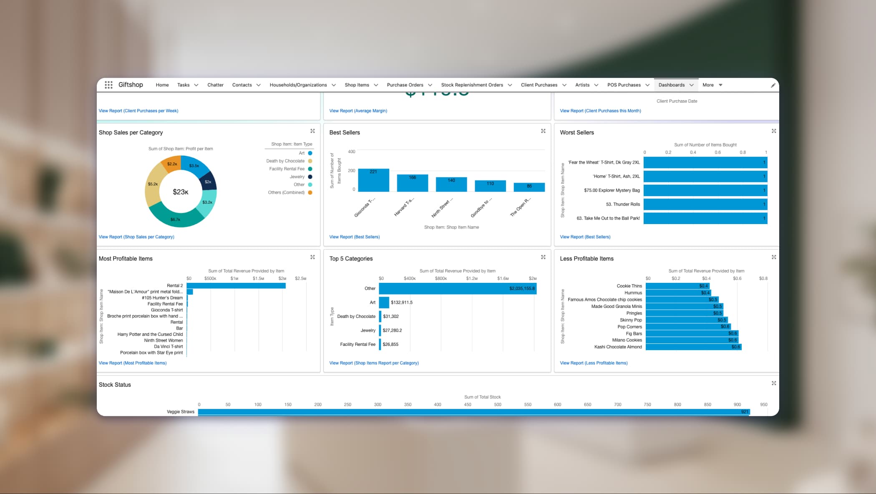Expand the Best Sellers chart widget
The width and height of the screenshot is (876, 494).
(543, 131)
